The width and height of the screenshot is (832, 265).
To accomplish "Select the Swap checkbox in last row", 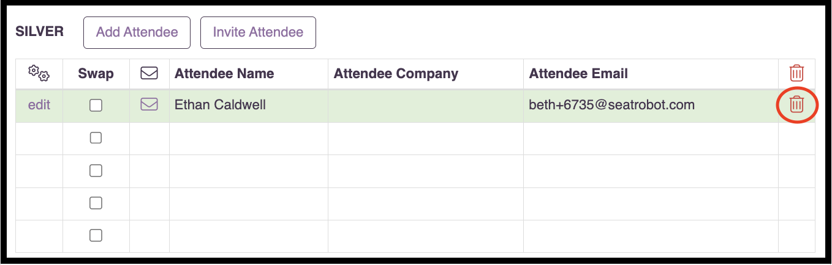I will (x=96, y=236).
